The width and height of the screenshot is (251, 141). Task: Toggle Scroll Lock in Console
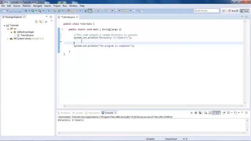pos(210,113)
